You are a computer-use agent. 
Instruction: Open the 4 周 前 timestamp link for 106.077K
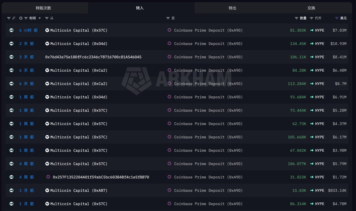click(x=27, y=164)
